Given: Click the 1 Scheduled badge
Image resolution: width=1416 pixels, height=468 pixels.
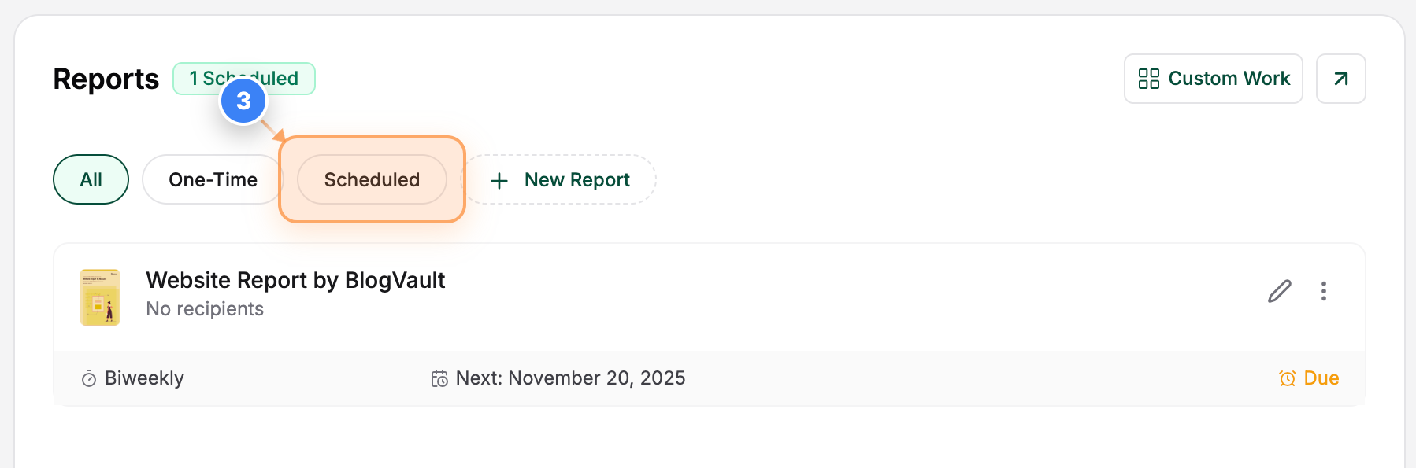Looking at the screenshot, I should click(243, 79).
